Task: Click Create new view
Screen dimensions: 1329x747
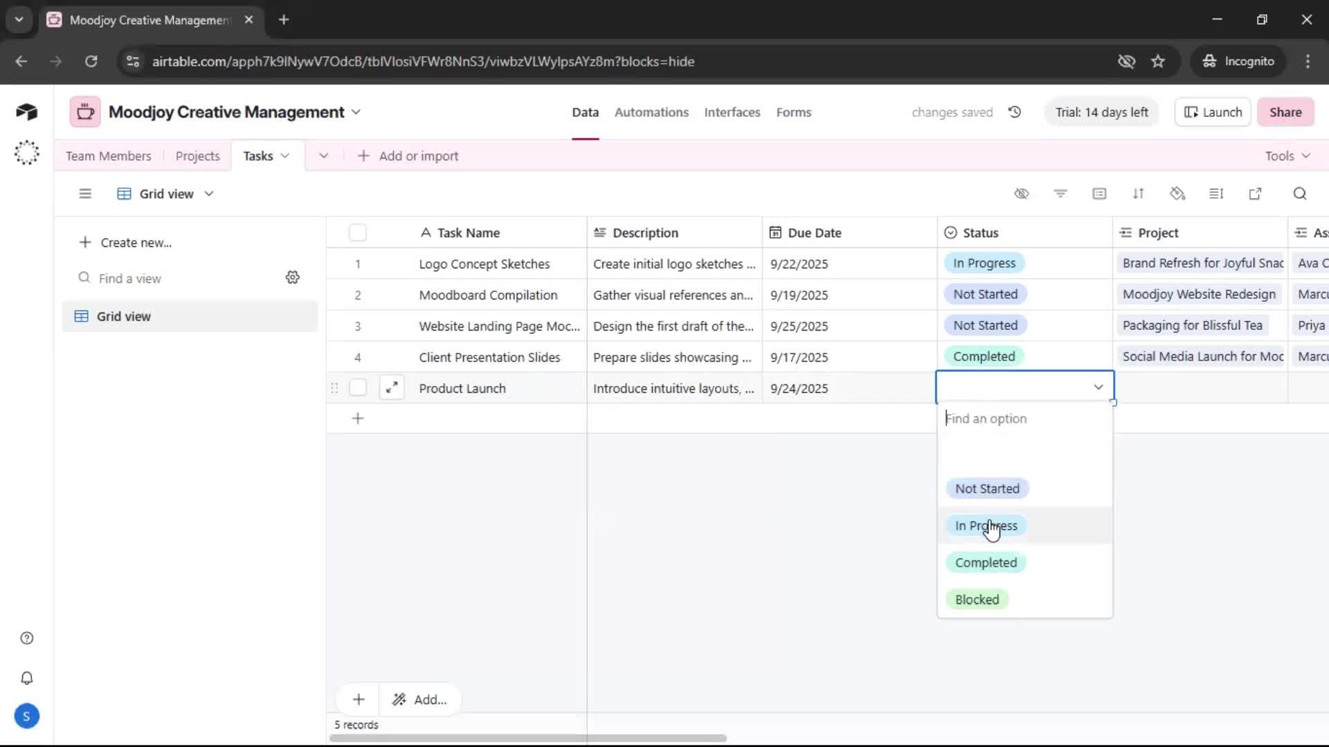Action: tap(125, 243)
